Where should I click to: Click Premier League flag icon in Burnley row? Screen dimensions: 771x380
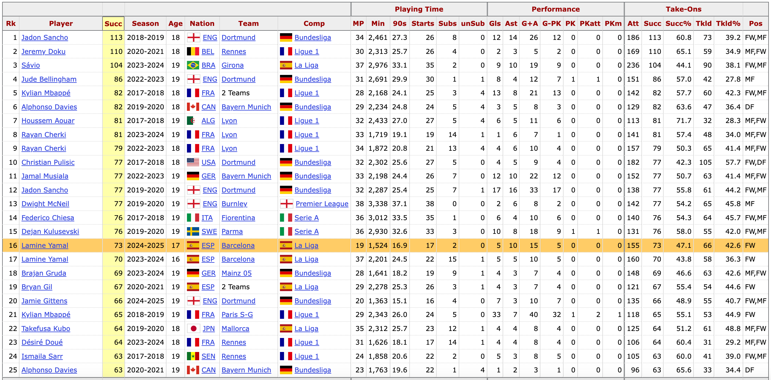coord(286,204)
